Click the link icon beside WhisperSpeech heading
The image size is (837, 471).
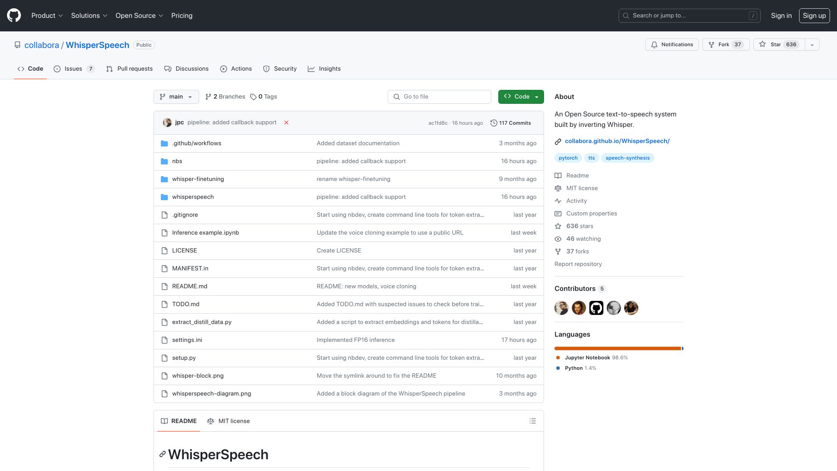tap(162, 454)
